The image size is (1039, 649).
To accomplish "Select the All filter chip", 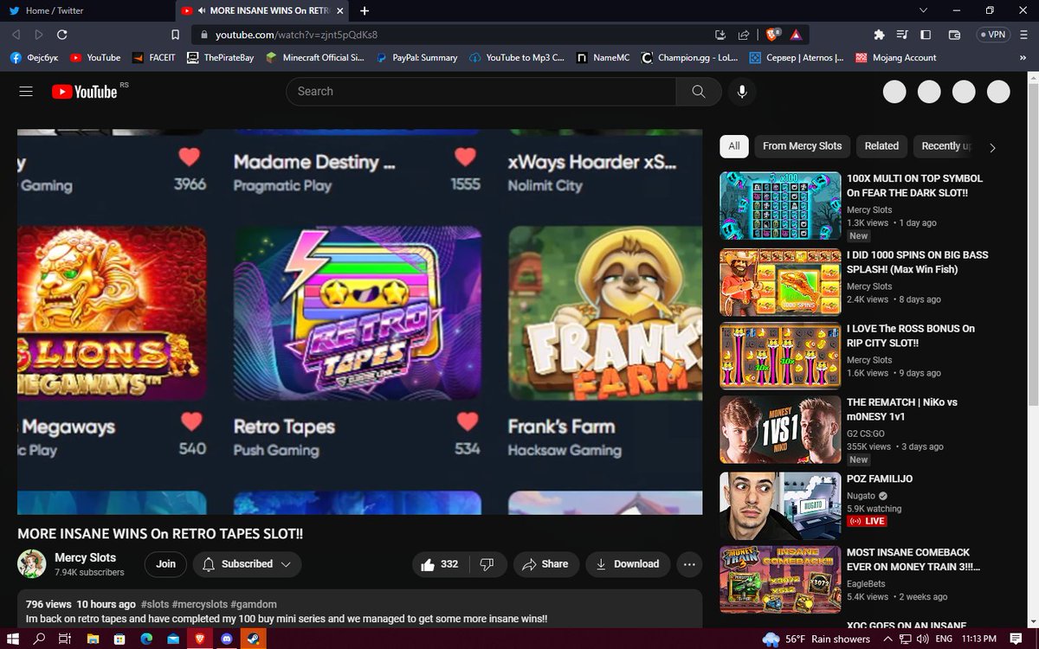I will click(734, 146).
